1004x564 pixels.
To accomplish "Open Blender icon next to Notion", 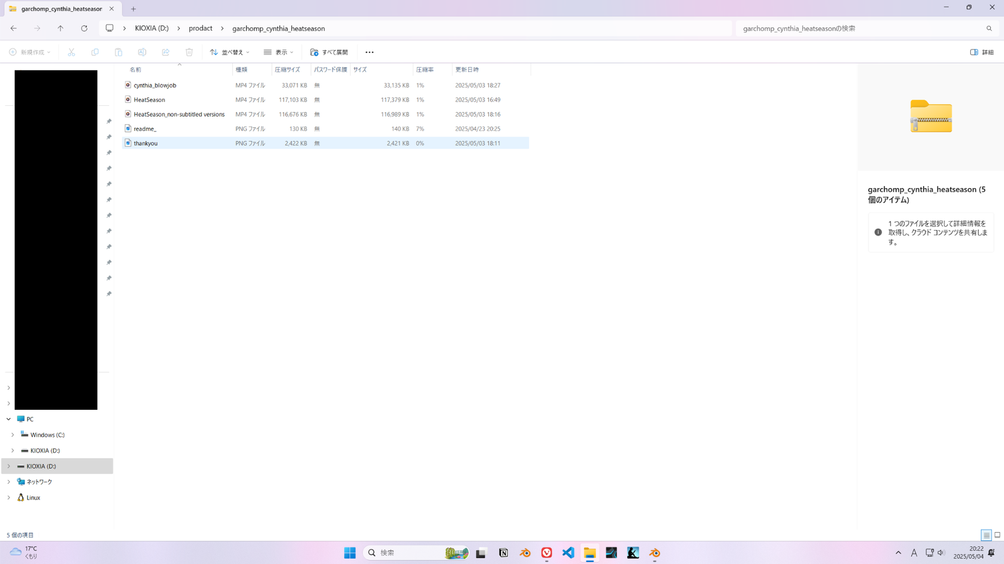I will point(525,553).
